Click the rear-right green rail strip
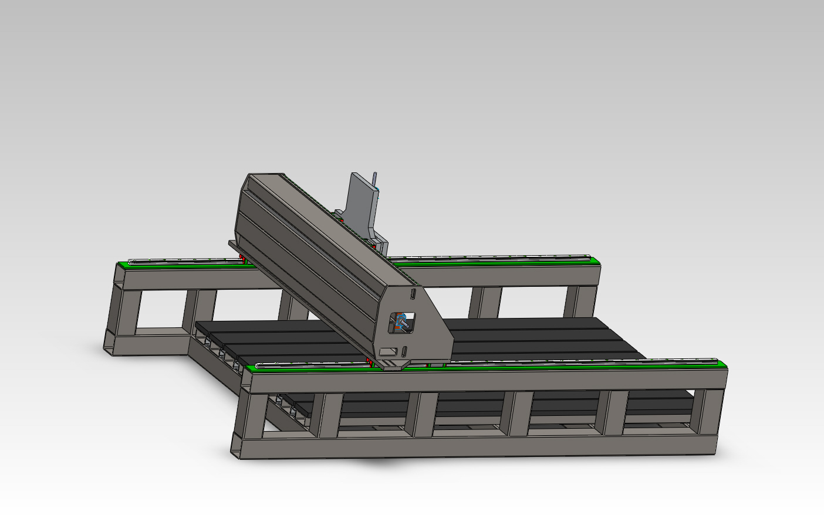Screen dimensions: 824x515 (x=499, y=260)
